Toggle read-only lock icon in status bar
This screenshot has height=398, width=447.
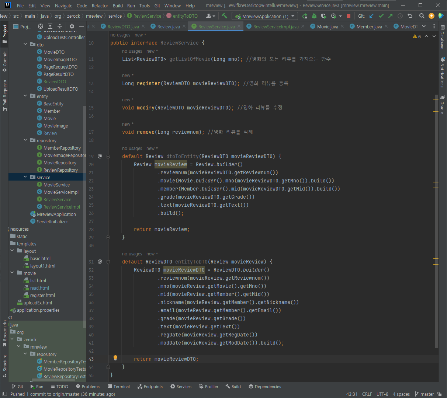tap(440, 394)
